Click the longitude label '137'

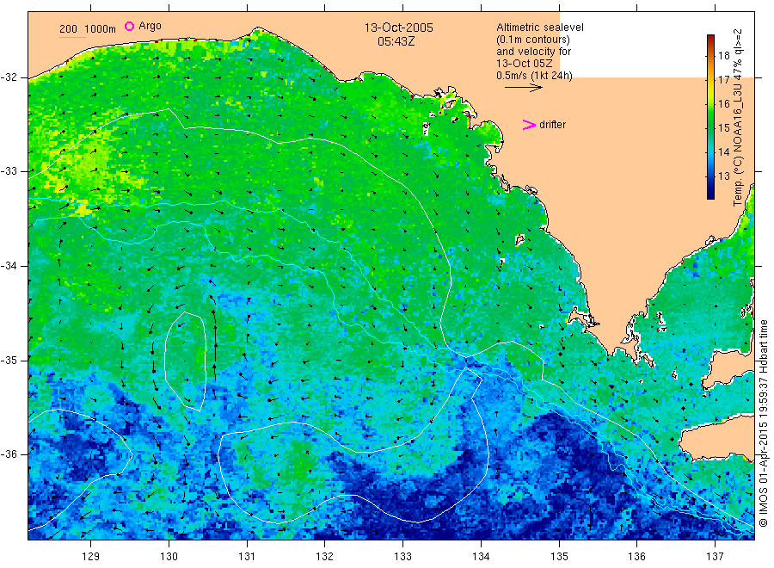[x=716, y=557]
